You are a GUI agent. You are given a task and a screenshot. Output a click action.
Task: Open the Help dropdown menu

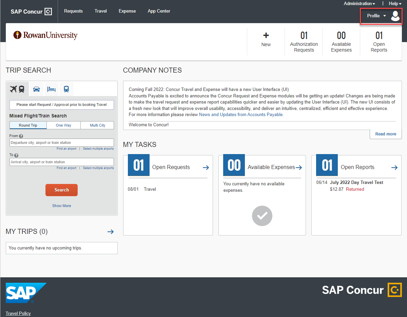click(x=395, y=4)
